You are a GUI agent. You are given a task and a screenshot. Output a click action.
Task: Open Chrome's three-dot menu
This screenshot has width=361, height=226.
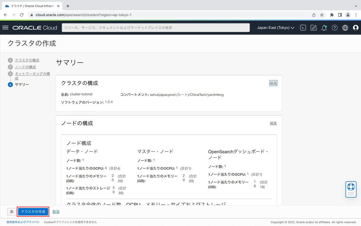tap(356, 15)
